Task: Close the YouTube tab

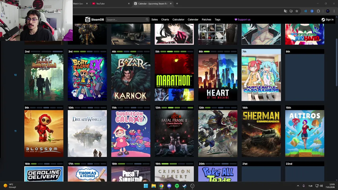Action: (129, 4)
